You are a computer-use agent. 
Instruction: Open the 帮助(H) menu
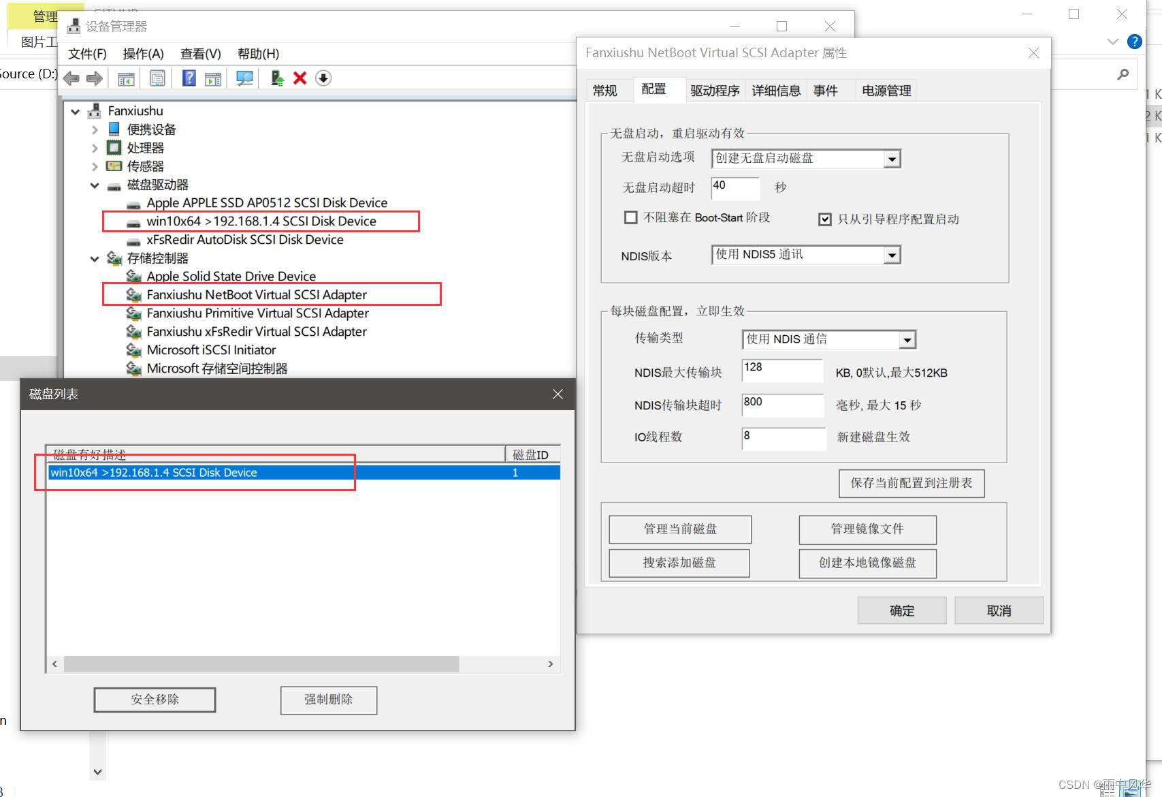tap(258, 54)
